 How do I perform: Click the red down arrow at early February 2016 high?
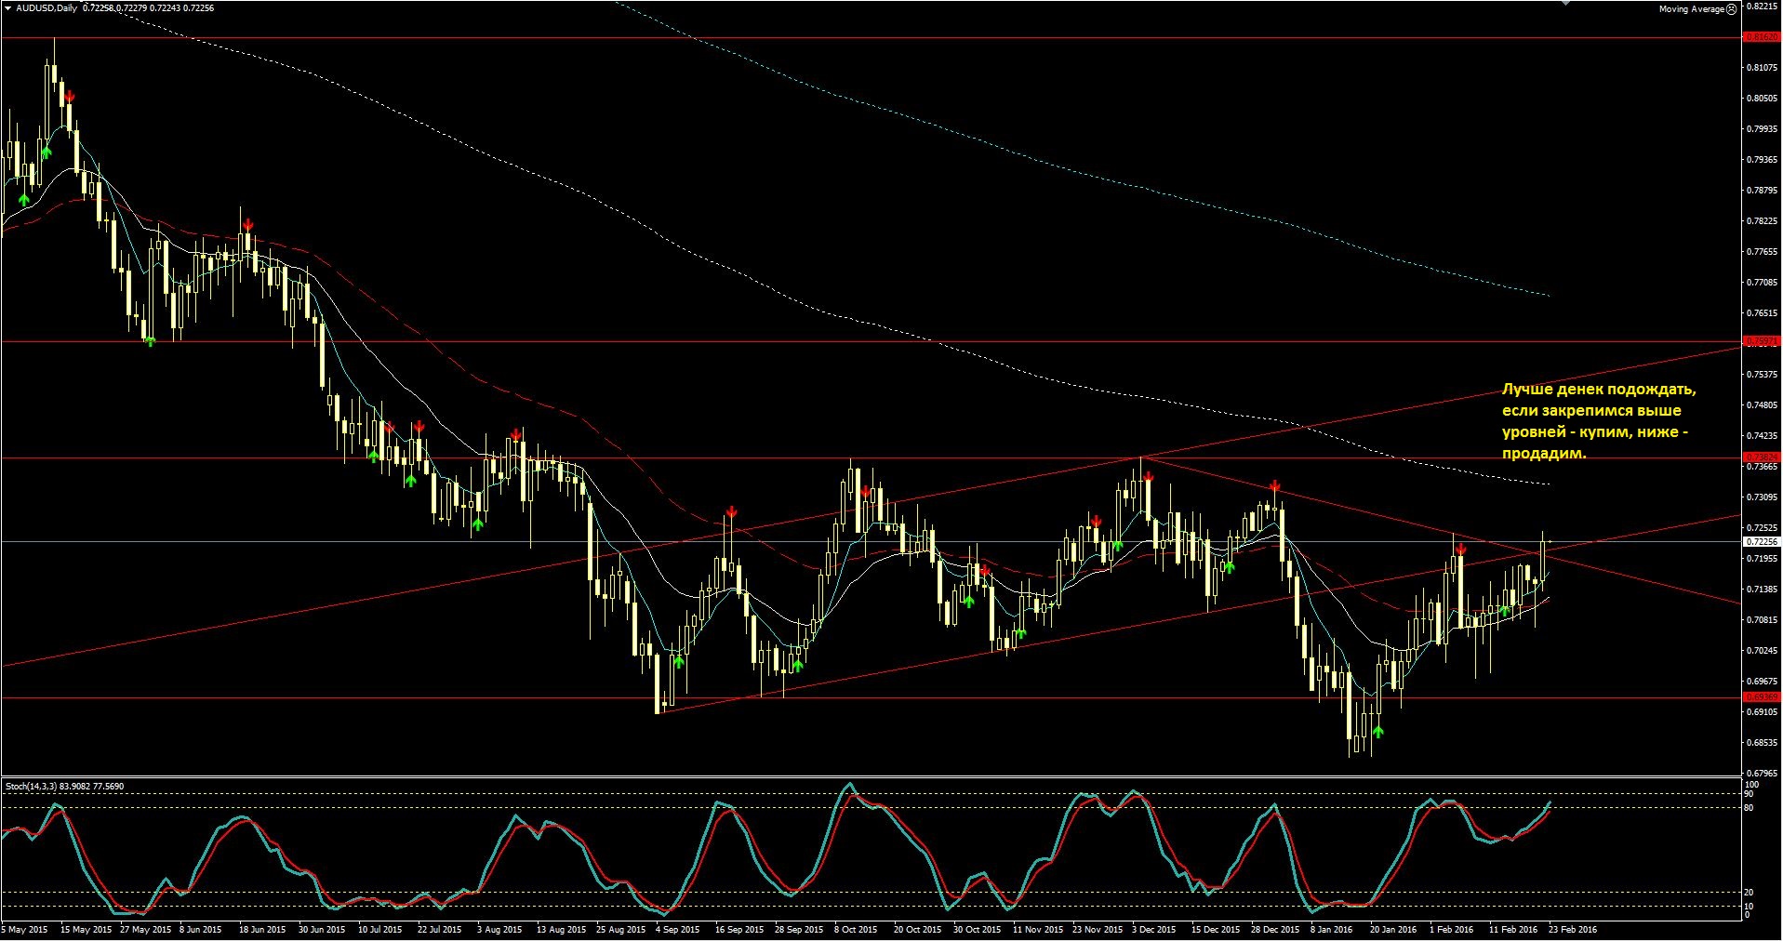pos(1461,550)
